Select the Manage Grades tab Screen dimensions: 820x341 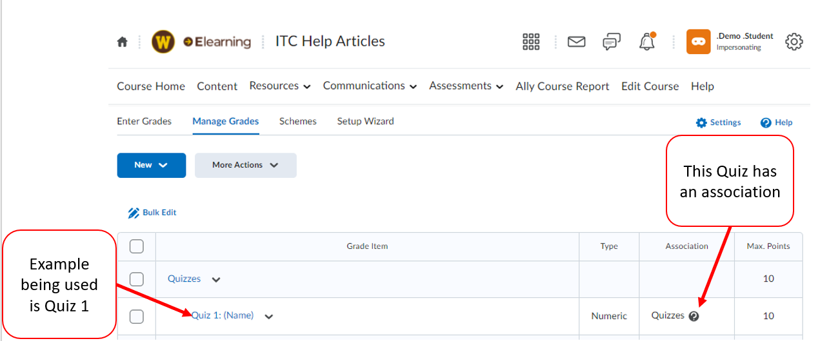point(226,121)
